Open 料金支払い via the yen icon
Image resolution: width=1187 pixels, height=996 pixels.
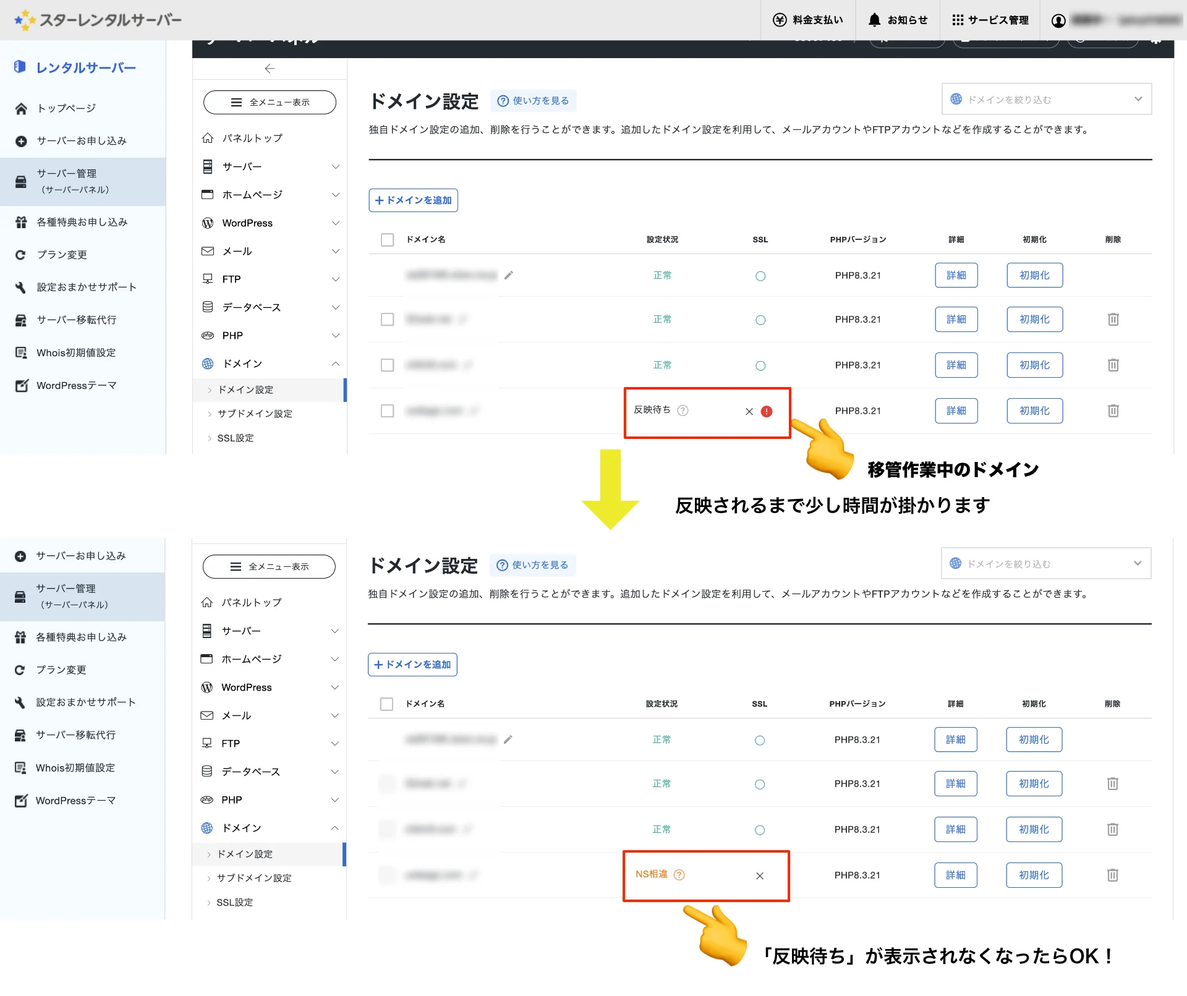point(780,20)
